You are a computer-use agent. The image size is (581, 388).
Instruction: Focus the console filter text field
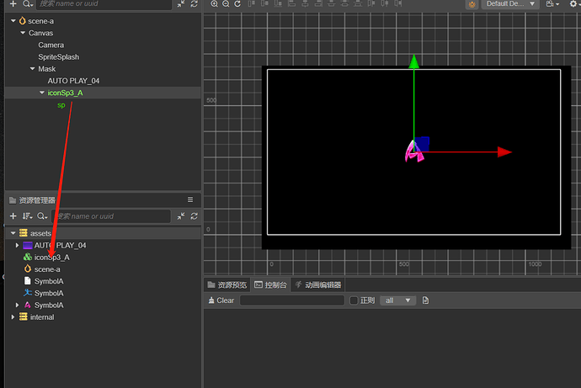[x=292, y=300]
